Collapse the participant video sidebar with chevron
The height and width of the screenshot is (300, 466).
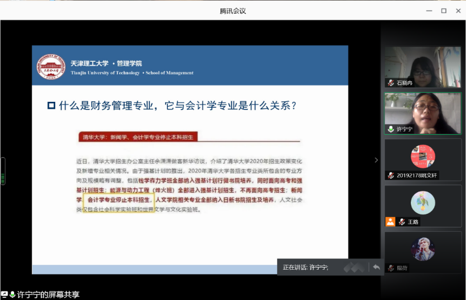377,160
